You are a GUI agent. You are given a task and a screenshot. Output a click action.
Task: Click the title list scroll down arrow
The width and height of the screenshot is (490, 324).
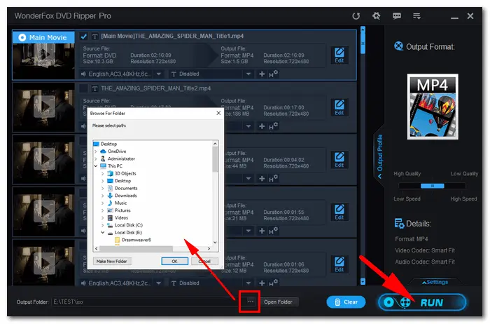(x=363, y=282)
